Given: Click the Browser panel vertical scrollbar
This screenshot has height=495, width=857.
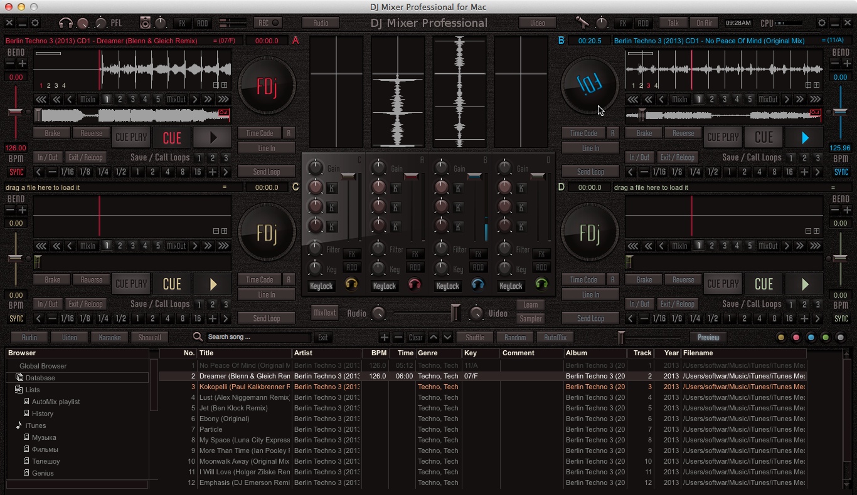Looking at the screenshot, I should [x=154, y=385].
